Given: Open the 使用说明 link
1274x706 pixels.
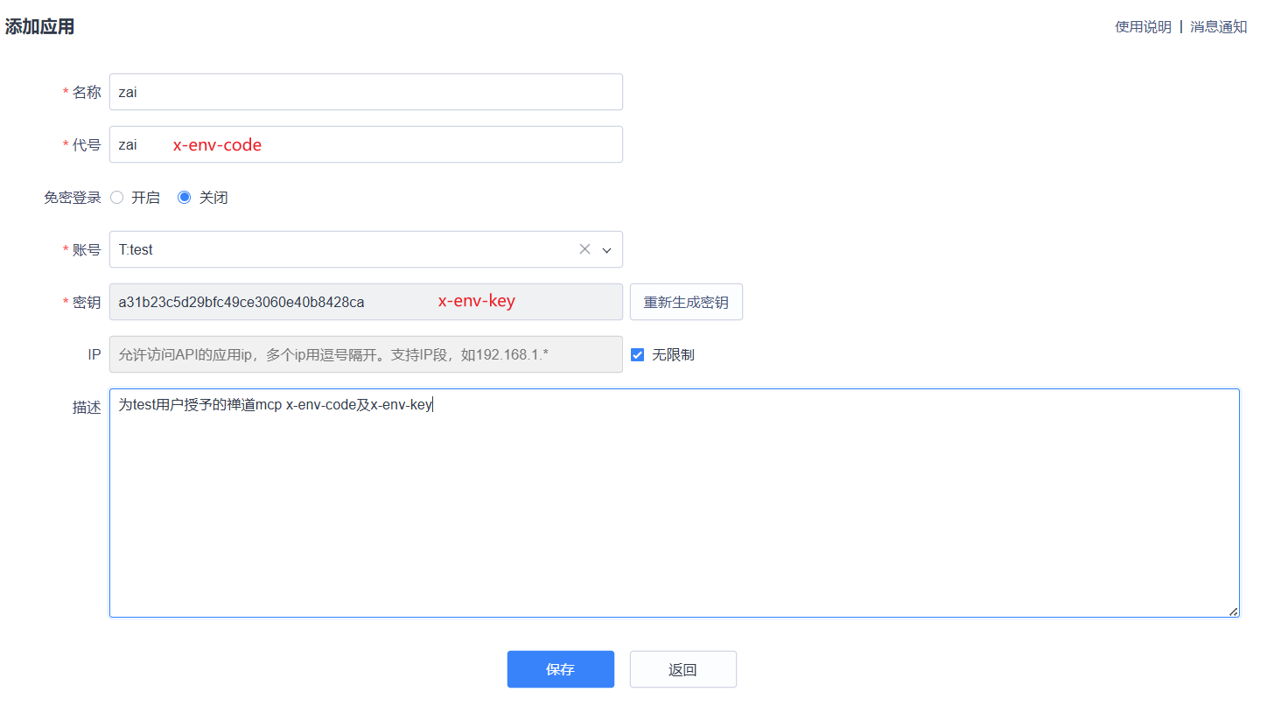Looking at the screenshot, I should 1143,27.
